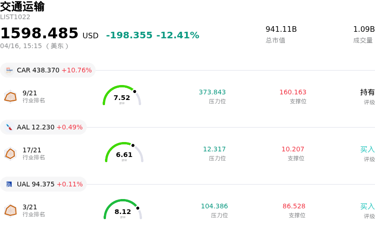Click the UAL airline logo icon
Screen dimensions: 375x228
coord(9,184)
